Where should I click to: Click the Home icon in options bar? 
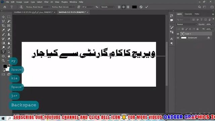point(5,7)
